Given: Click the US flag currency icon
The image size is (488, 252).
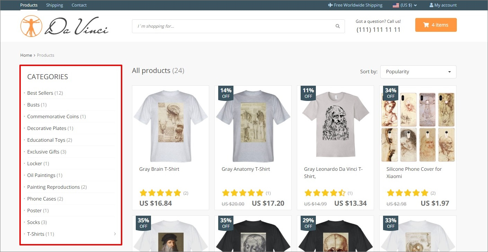Looking at the screenshot, I should pyautogui.click(x=396, y=5).
